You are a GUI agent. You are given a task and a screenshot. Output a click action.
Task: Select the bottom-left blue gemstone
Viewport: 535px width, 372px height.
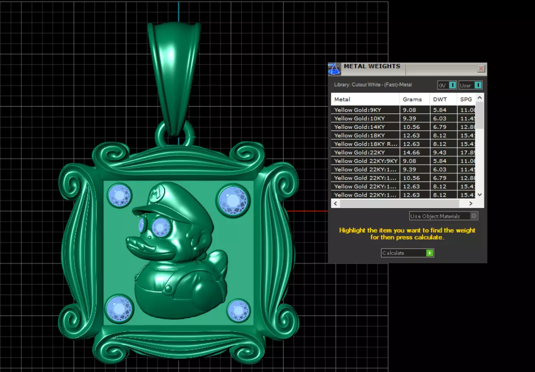[120, 308]
